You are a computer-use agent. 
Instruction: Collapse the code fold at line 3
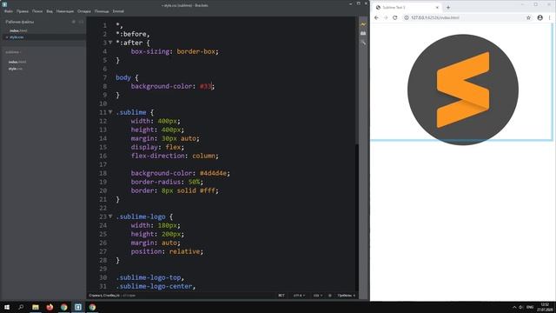(110, 43)
